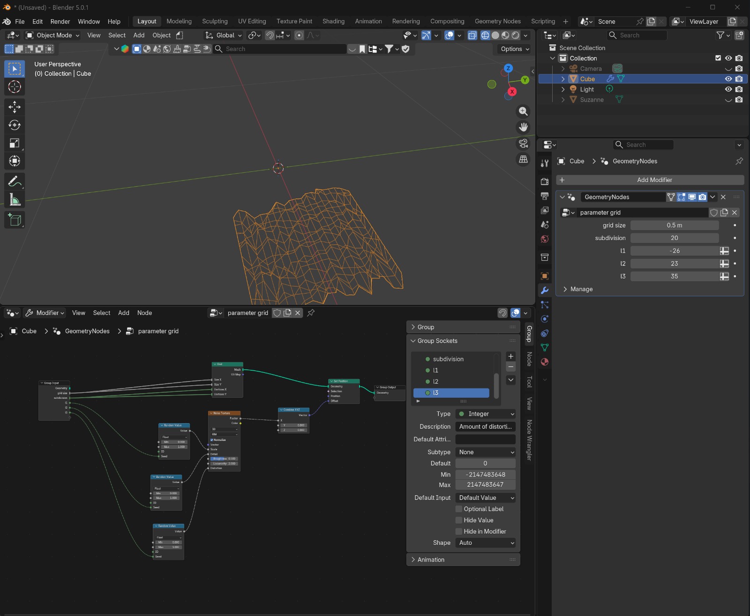Expand the Manage section in modifier
This screenshot has height=616, width=750.
click(x=581, y=289)
